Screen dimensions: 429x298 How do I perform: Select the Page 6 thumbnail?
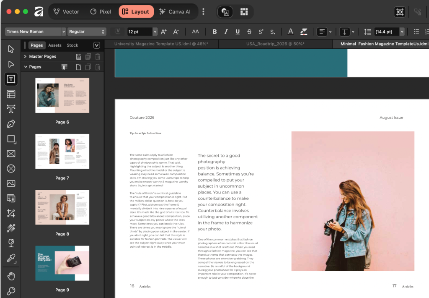(x=62, y=95)
